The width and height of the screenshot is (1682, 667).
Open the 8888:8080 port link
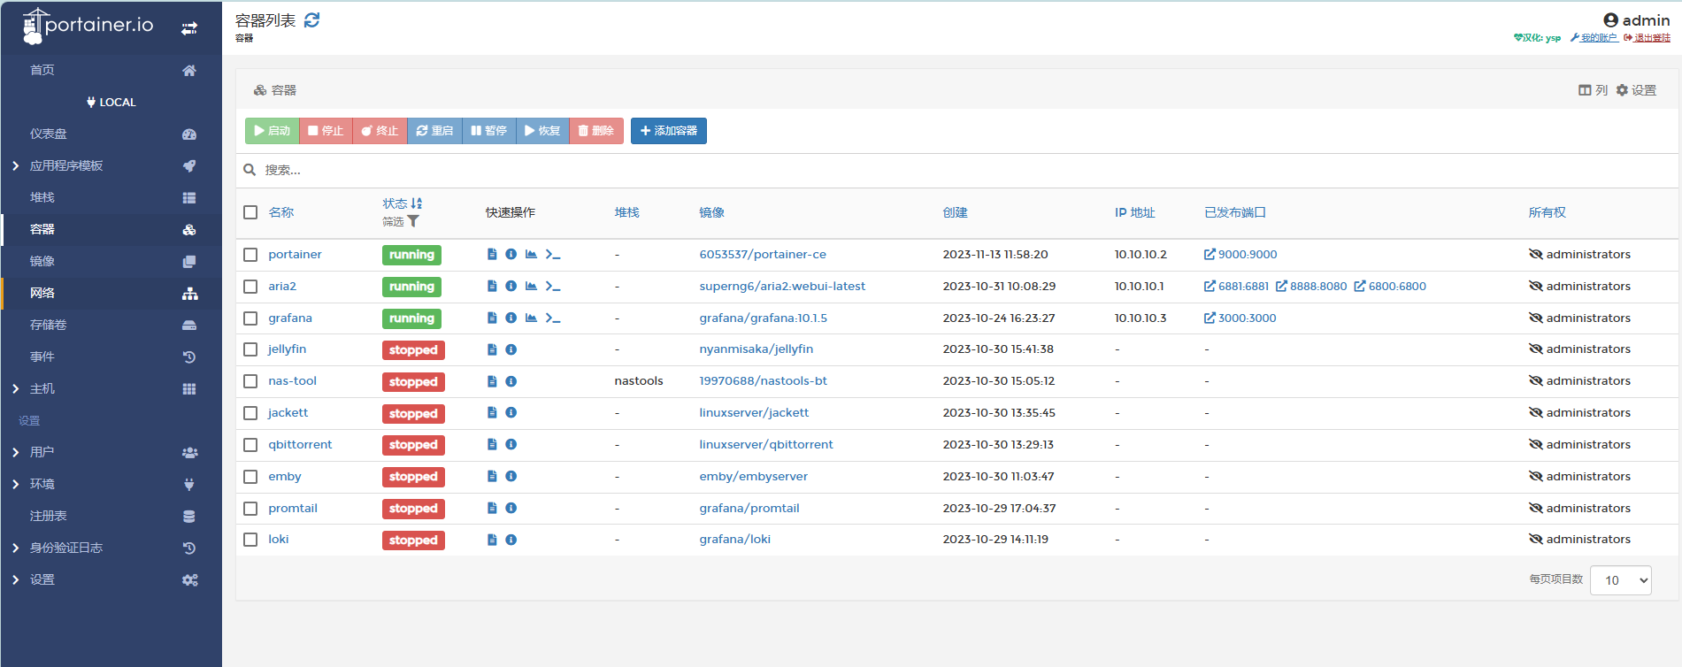point(1311,286)
